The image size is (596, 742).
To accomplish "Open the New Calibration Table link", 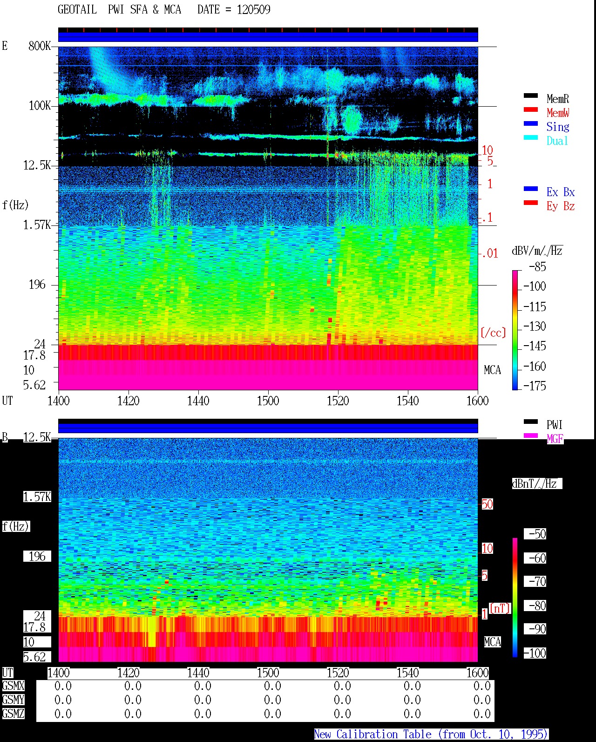I will (x=431, y=735).
